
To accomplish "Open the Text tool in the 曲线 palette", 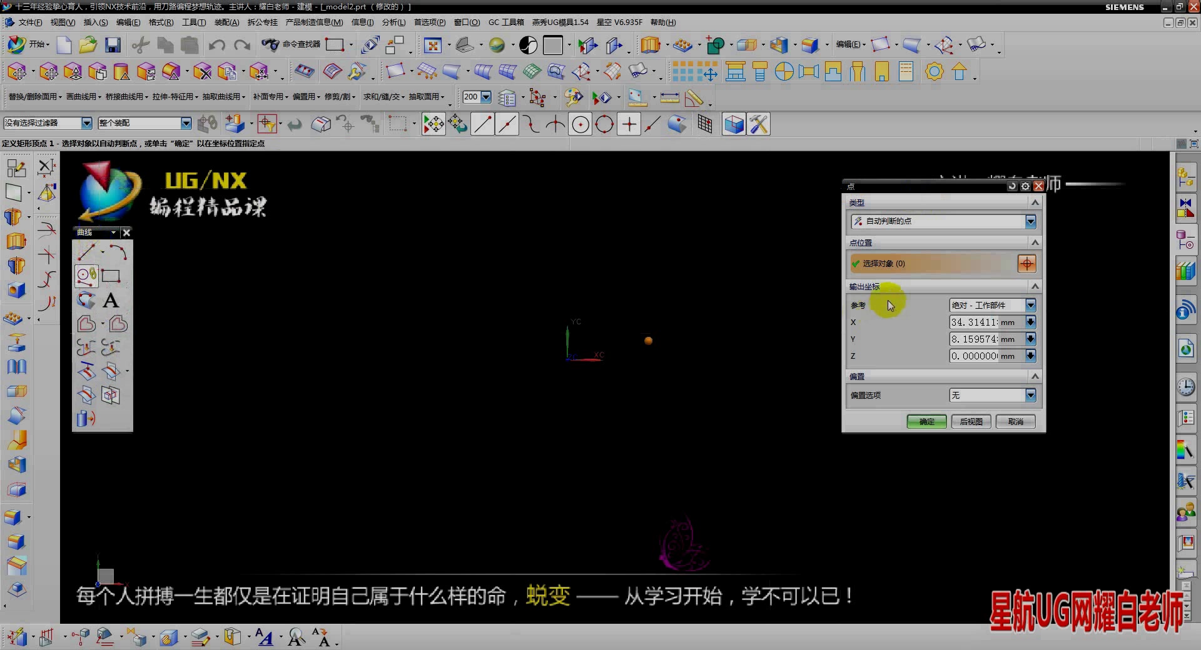I will click(x=111, y=301).
